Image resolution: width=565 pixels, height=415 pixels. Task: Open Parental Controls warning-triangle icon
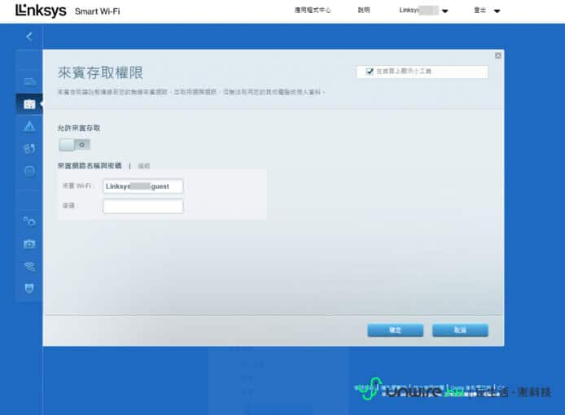(29, 126)
